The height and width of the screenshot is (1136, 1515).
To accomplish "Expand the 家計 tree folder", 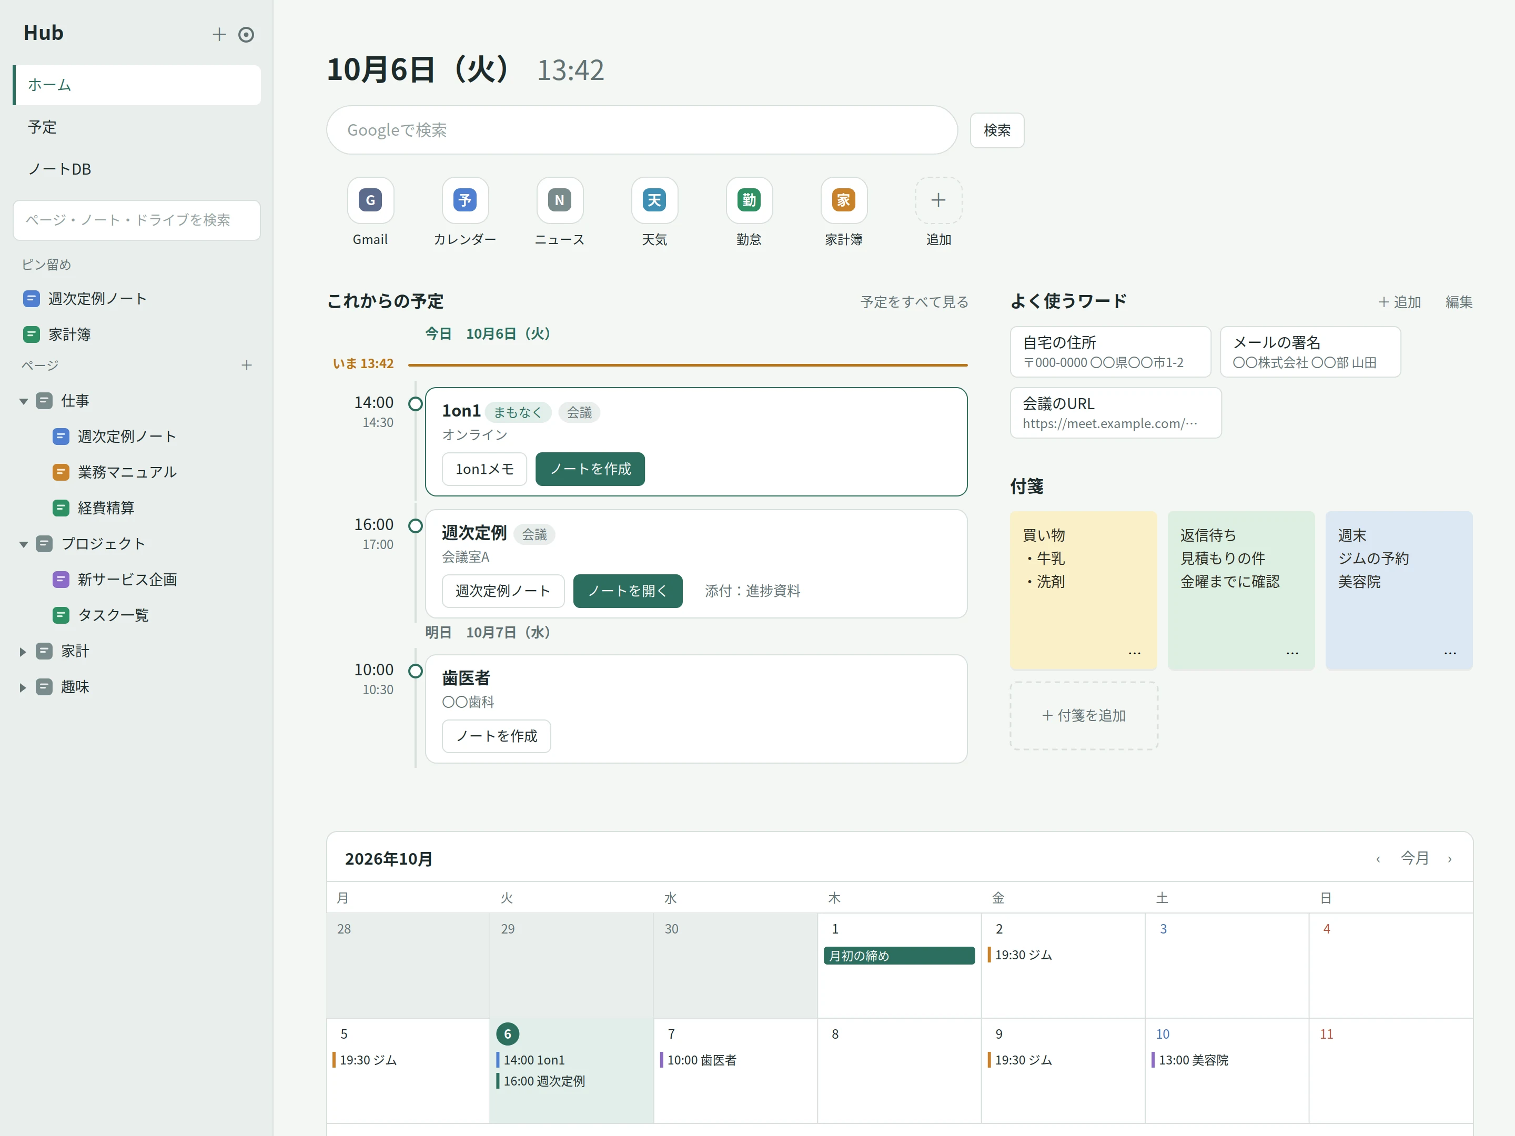I will point(23,651).
